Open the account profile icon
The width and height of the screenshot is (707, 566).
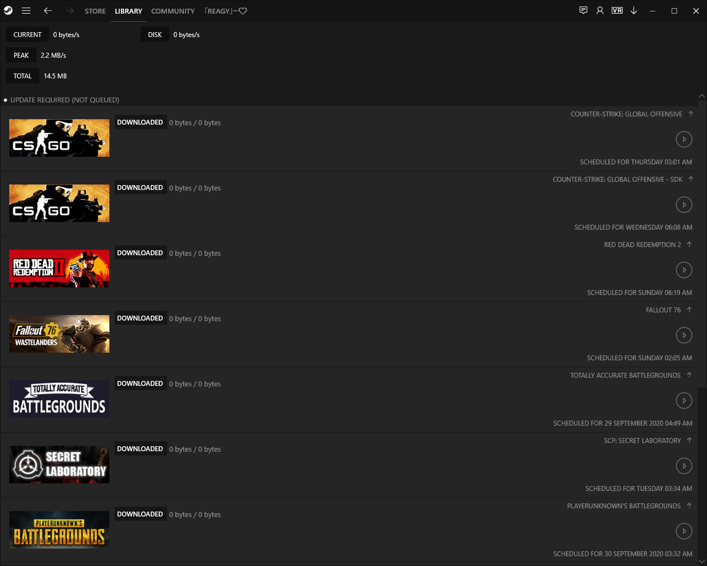click(x=600, y=10)
